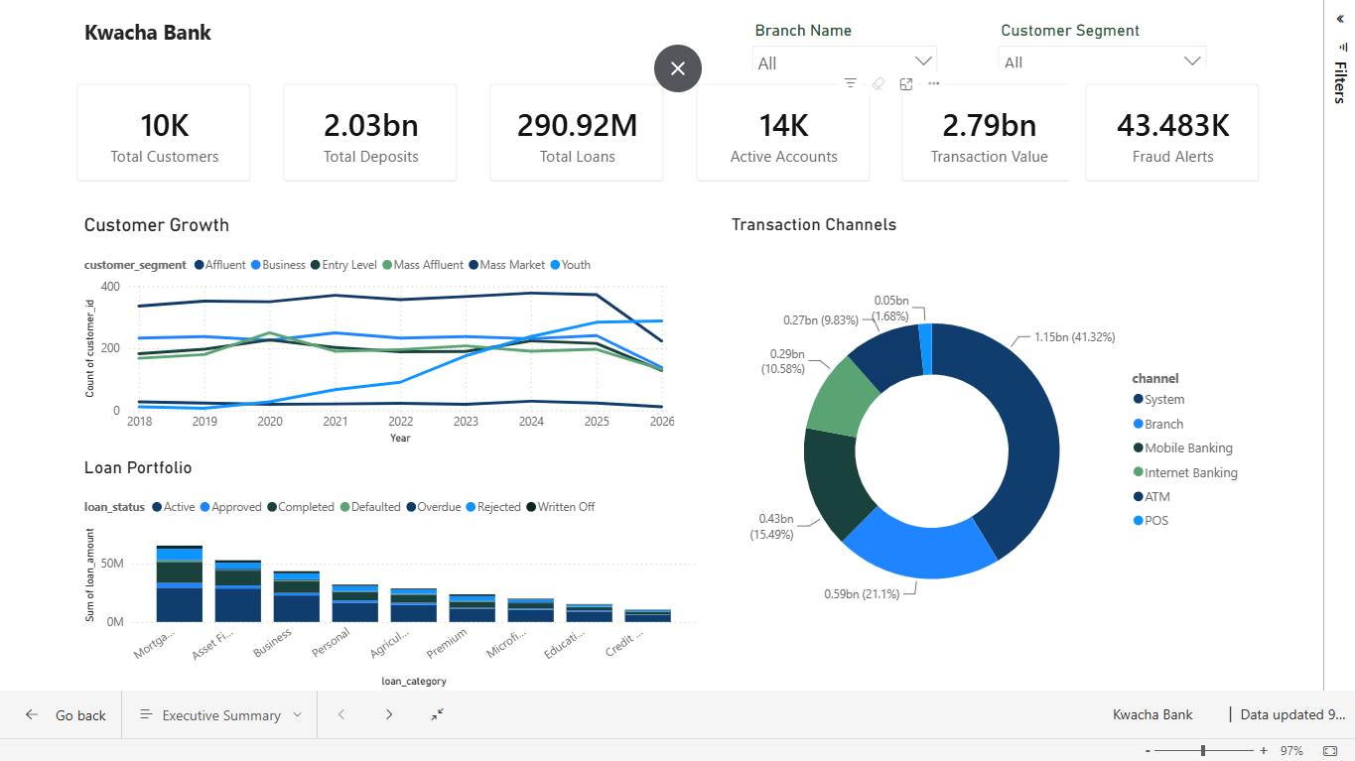Open the more options ellipsis on visual
1355x761 pixels.
coord(933,83)
